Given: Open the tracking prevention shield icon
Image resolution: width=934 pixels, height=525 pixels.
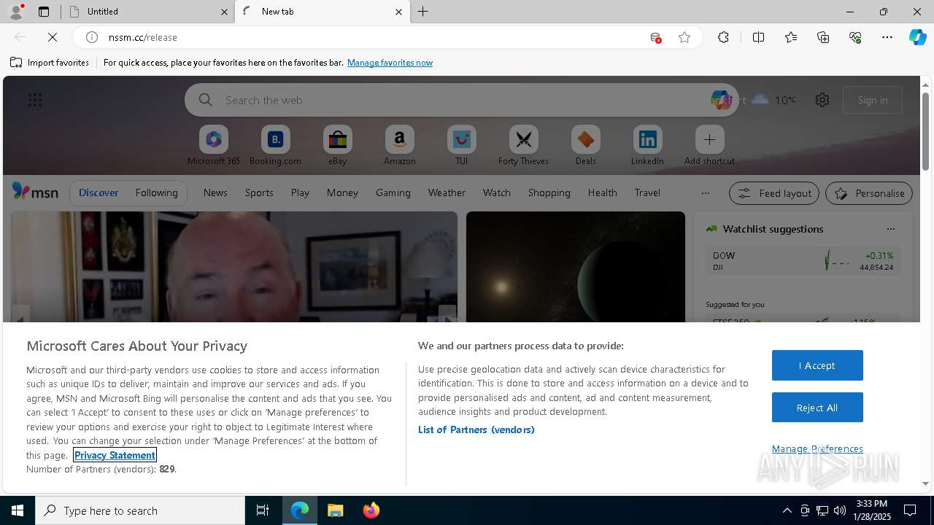Looking at the screenshot, I should [x=655, y=37].
